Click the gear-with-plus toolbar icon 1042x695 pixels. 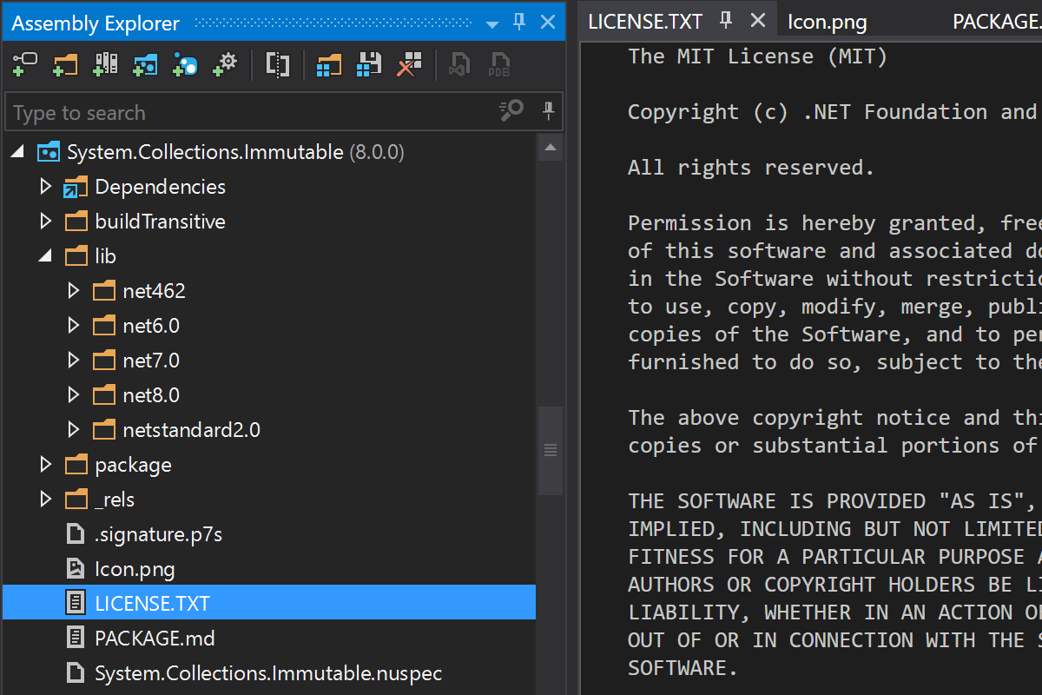[225, 63]
